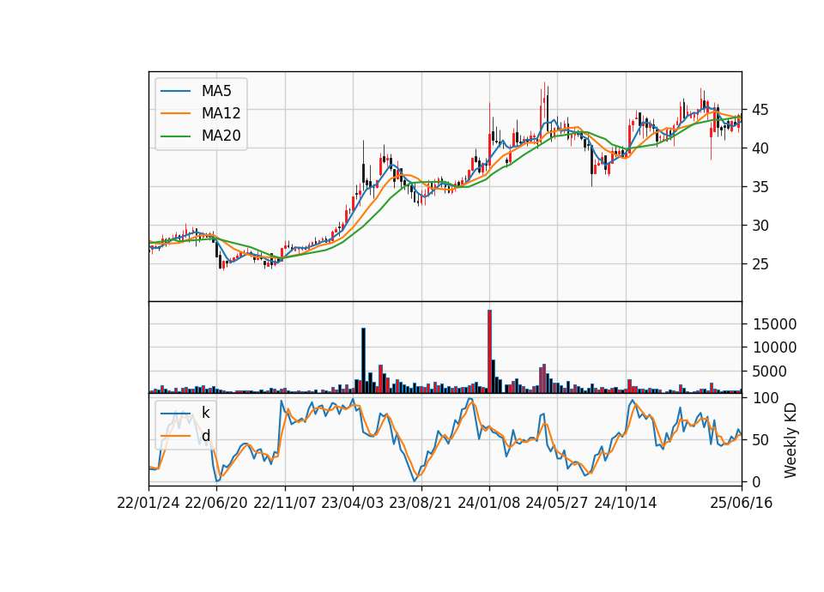This screenshot has height=592, width=824.
Task: Click the 25/06/16 date label
Action: click(742, 503)
